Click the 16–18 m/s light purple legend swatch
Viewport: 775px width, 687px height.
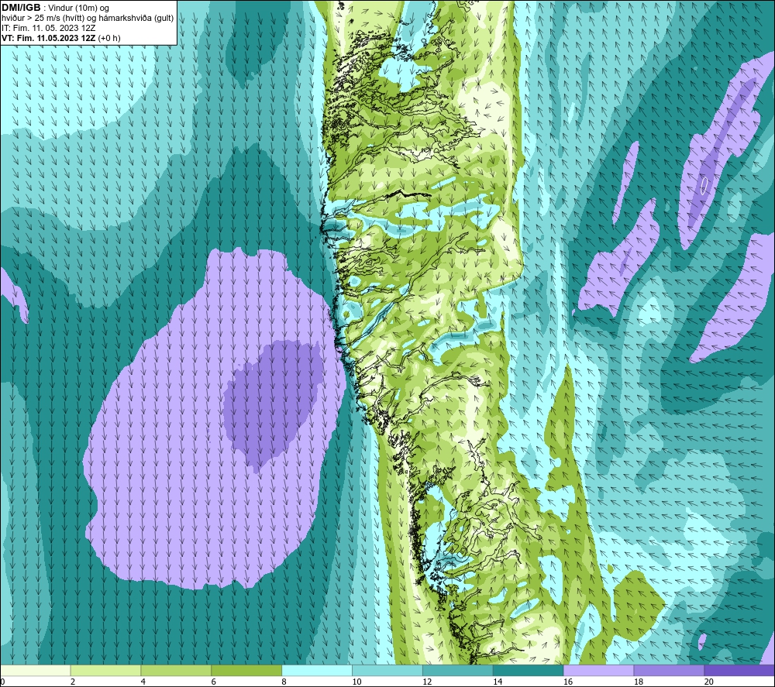(598, 670)
